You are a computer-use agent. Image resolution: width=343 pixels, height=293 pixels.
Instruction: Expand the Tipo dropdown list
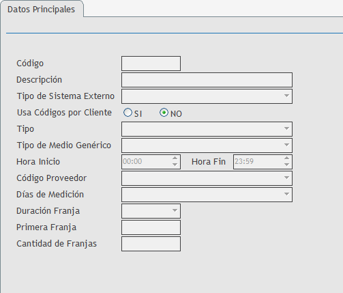[207, 129]
